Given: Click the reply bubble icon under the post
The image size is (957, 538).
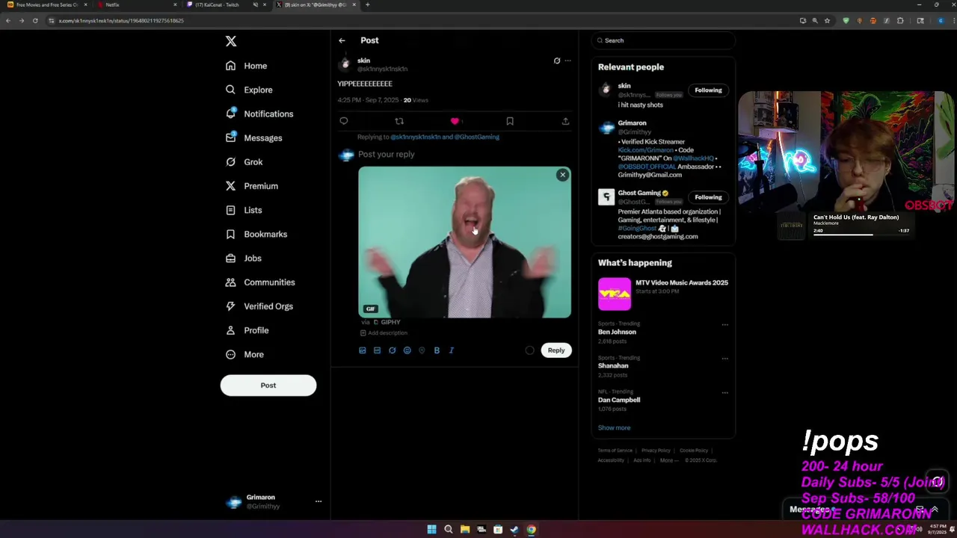Looking at the screenshot, I should coord(344,121).
